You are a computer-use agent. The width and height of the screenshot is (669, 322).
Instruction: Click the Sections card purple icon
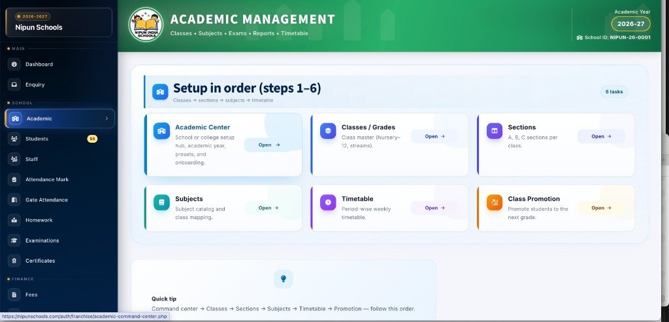point(495,131)
